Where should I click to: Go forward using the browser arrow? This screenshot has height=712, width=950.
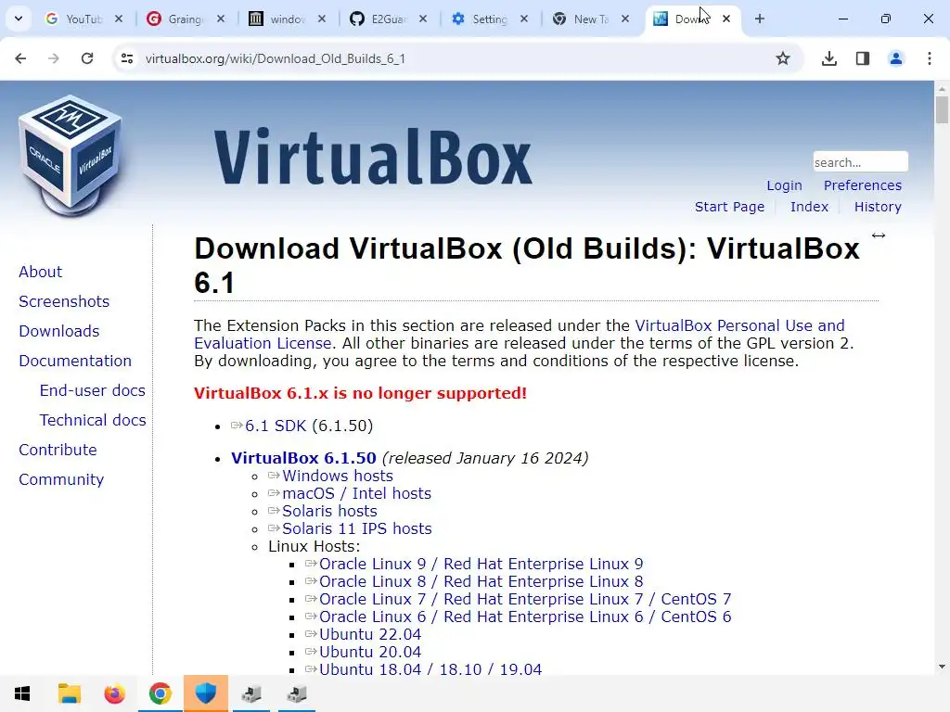(54, 58)
